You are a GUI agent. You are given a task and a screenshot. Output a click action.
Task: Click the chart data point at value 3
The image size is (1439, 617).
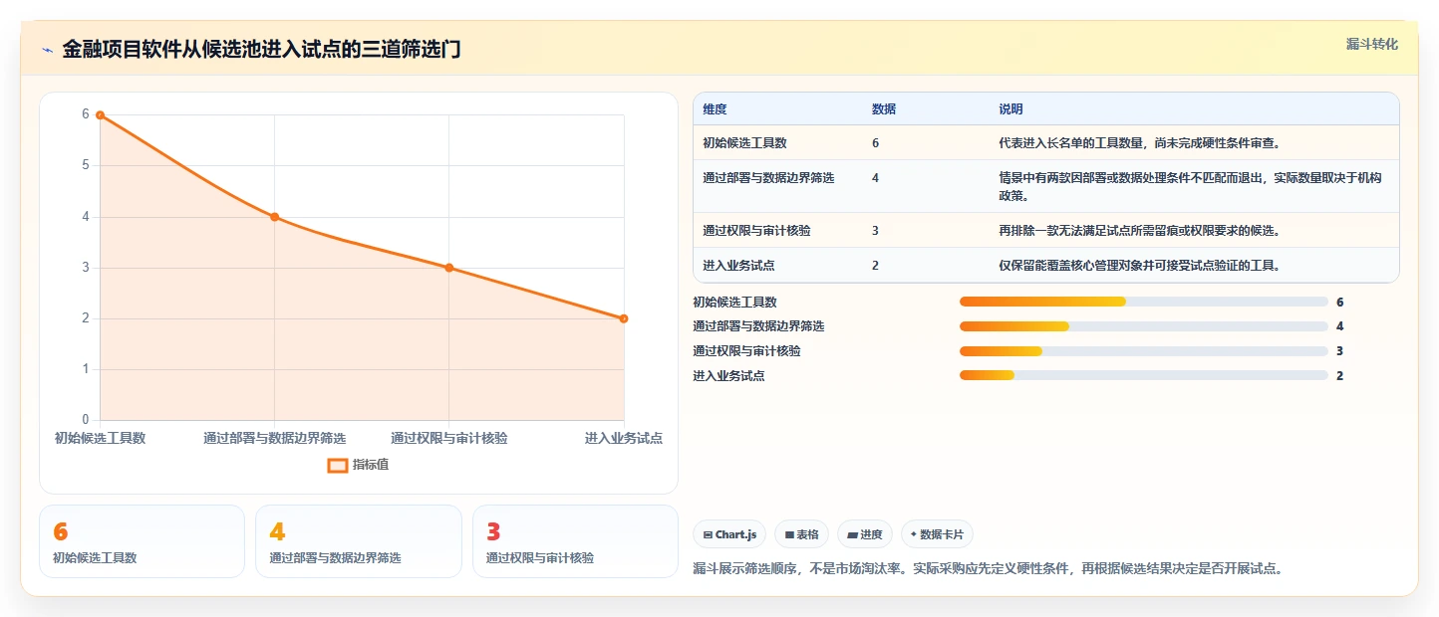point(449,268)
